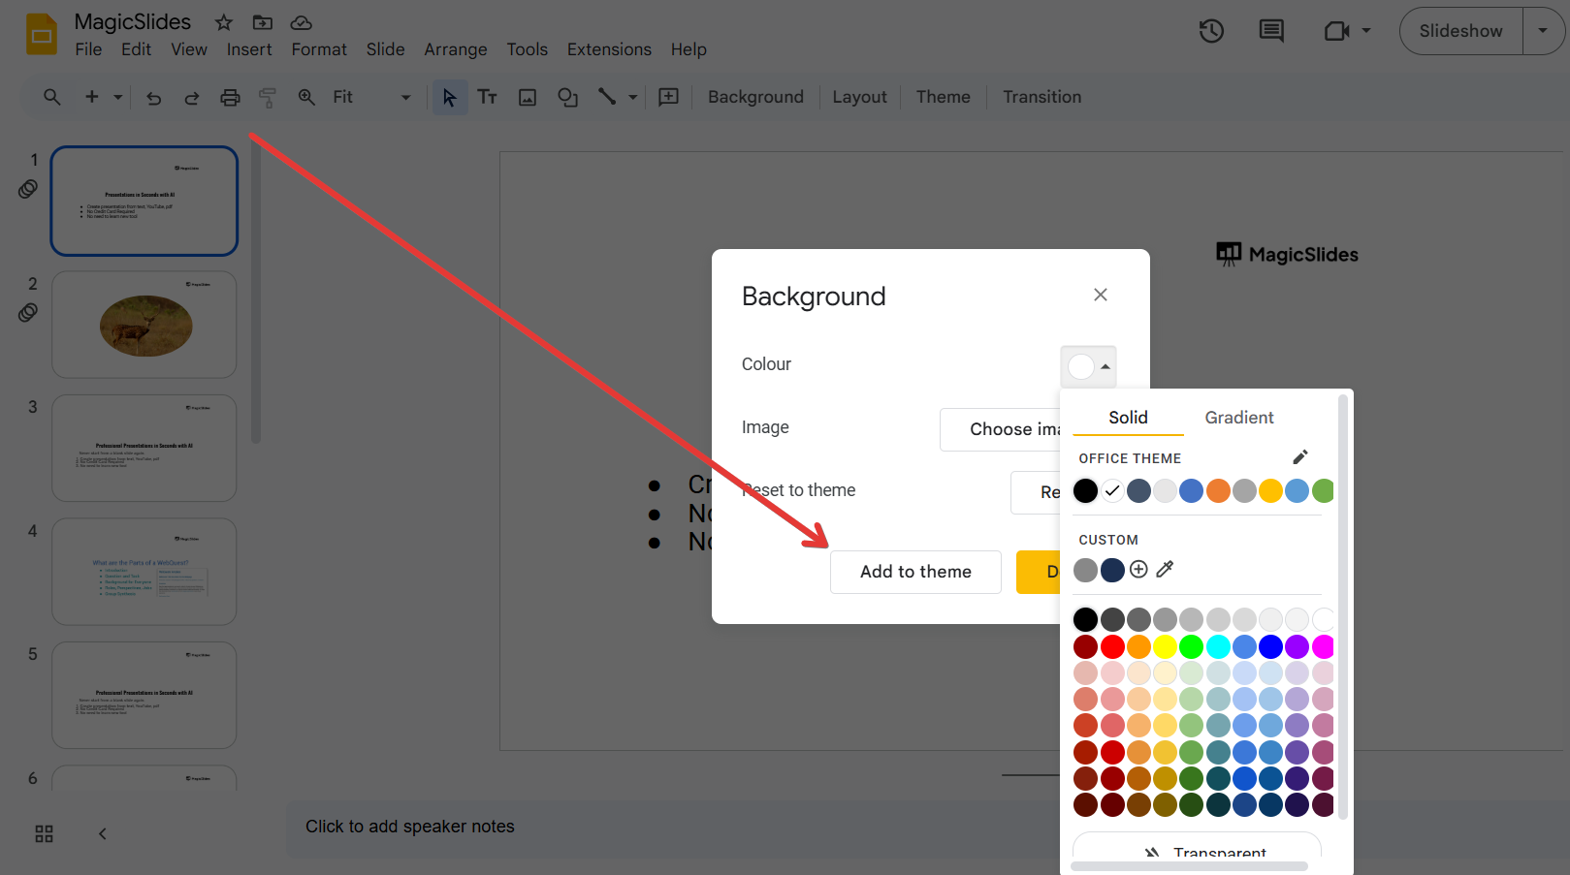The width and height of the screenshot is (1570, 875).
Task: Open the comments panel icon
Action: [x=1270, y=31]
